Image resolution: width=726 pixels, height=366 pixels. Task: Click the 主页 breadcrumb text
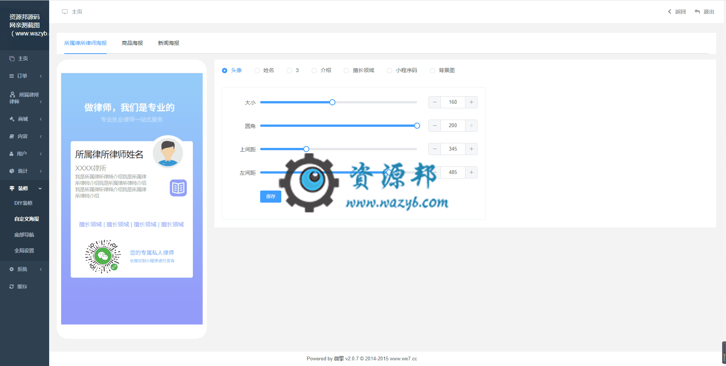click(77, 12)
